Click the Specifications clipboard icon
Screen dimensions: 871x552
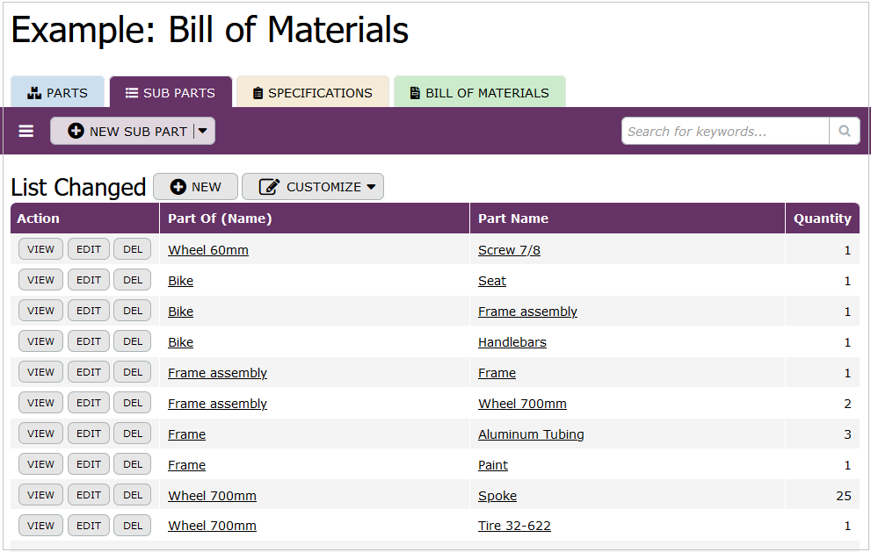258,93
